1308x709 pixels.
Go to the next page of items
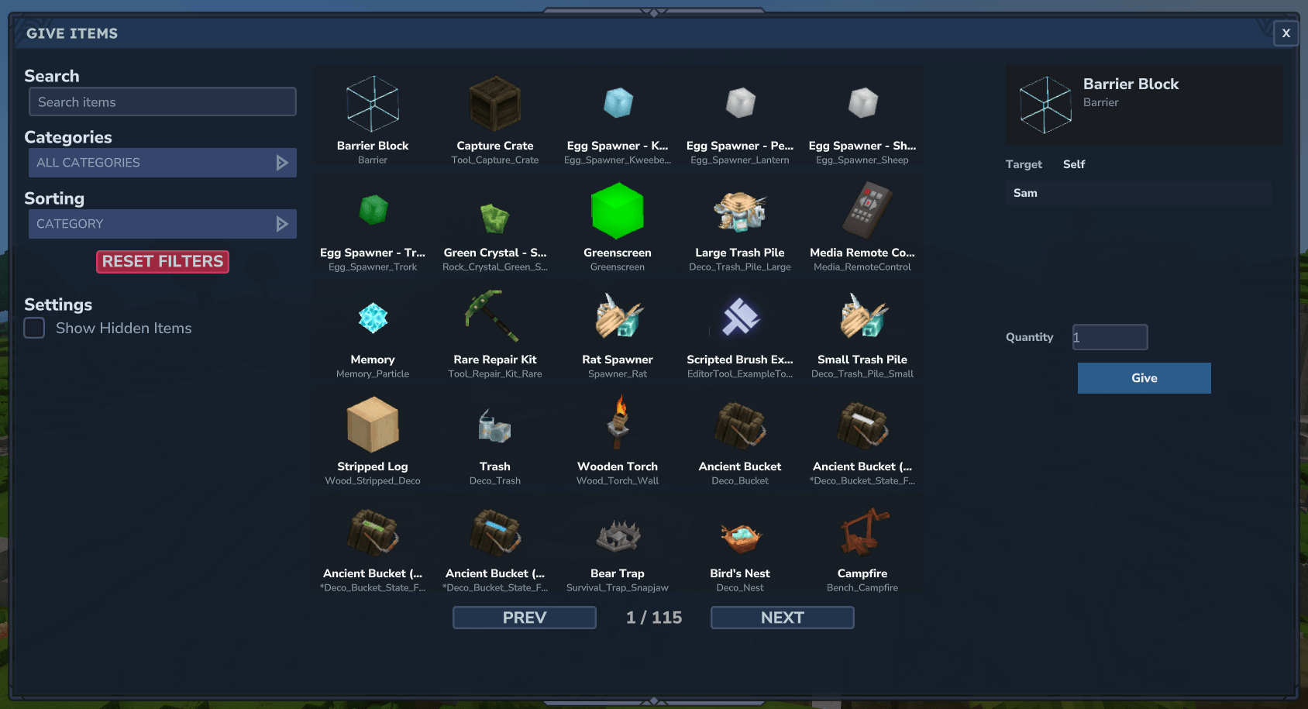(782, 618)
